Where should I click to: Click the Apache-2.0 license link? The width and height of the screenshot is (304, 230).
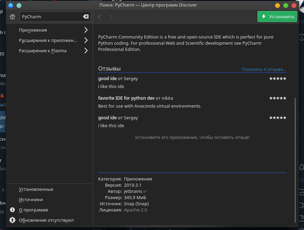(135, 210)
